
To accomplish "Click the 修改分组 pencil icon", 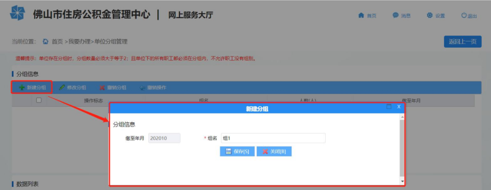I will (62, 87).
